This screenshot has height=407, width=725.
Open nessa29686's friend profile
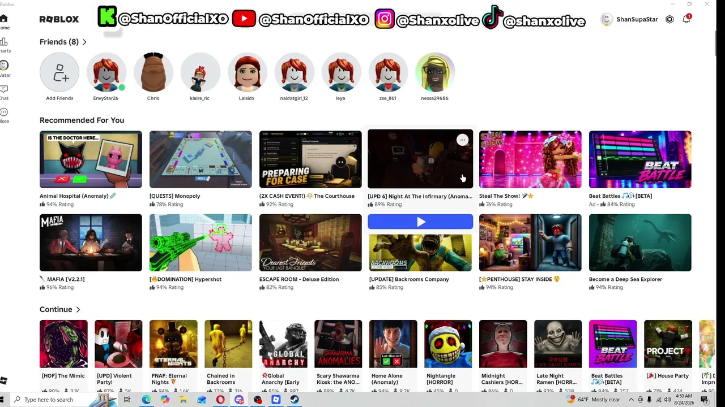click(435, 72)
